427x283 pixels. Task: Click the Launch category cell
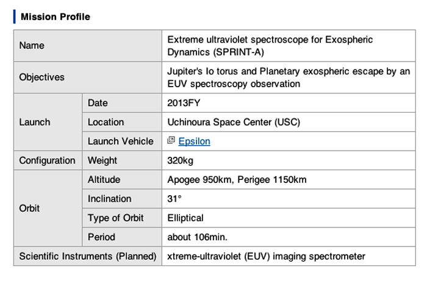point(48,122)
